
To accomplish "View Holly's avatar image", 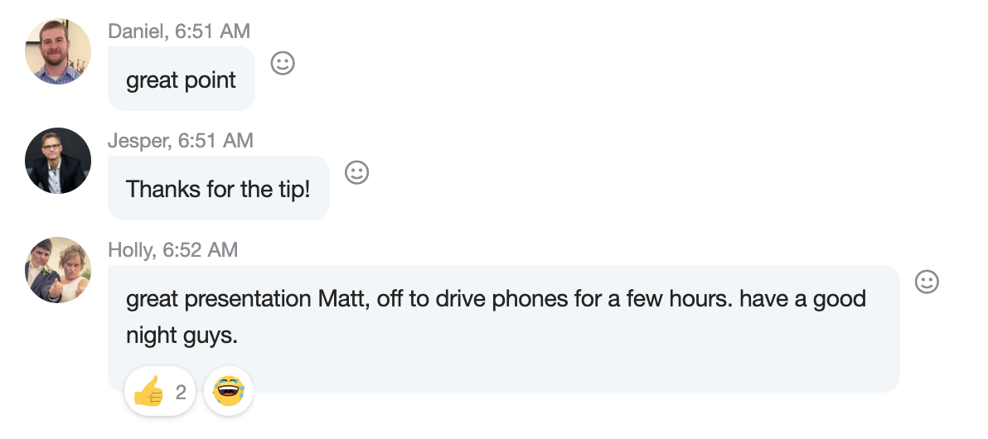I will [58, 270].
